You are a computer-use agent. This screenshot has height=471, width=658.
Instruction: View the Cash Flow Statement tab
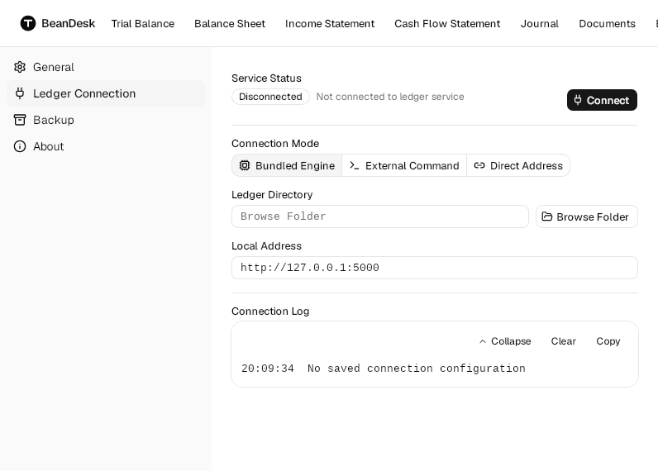tap(447, 23)
